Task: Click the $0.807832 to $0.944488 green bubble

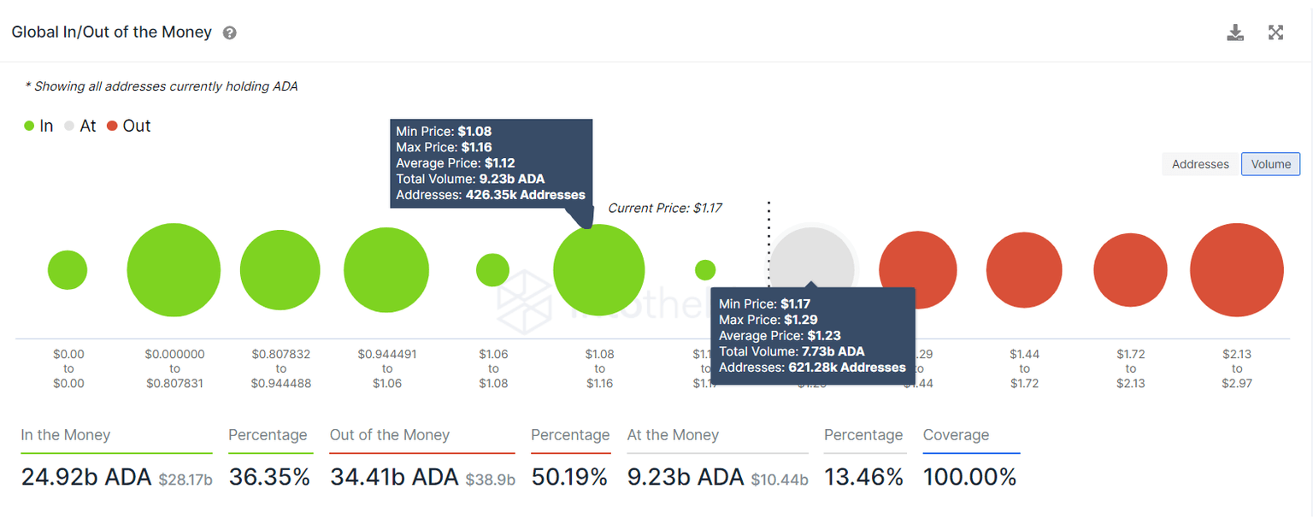Action: tap(280, 270)
